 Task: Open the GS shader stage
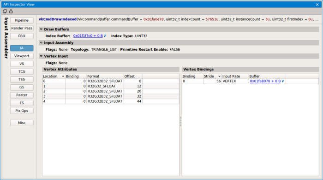pyautogui.click(x=22, y=87)
